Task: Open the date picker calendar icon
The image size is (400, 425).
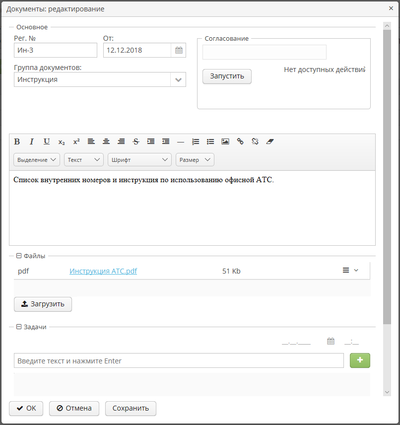Action: coord(179,50)
